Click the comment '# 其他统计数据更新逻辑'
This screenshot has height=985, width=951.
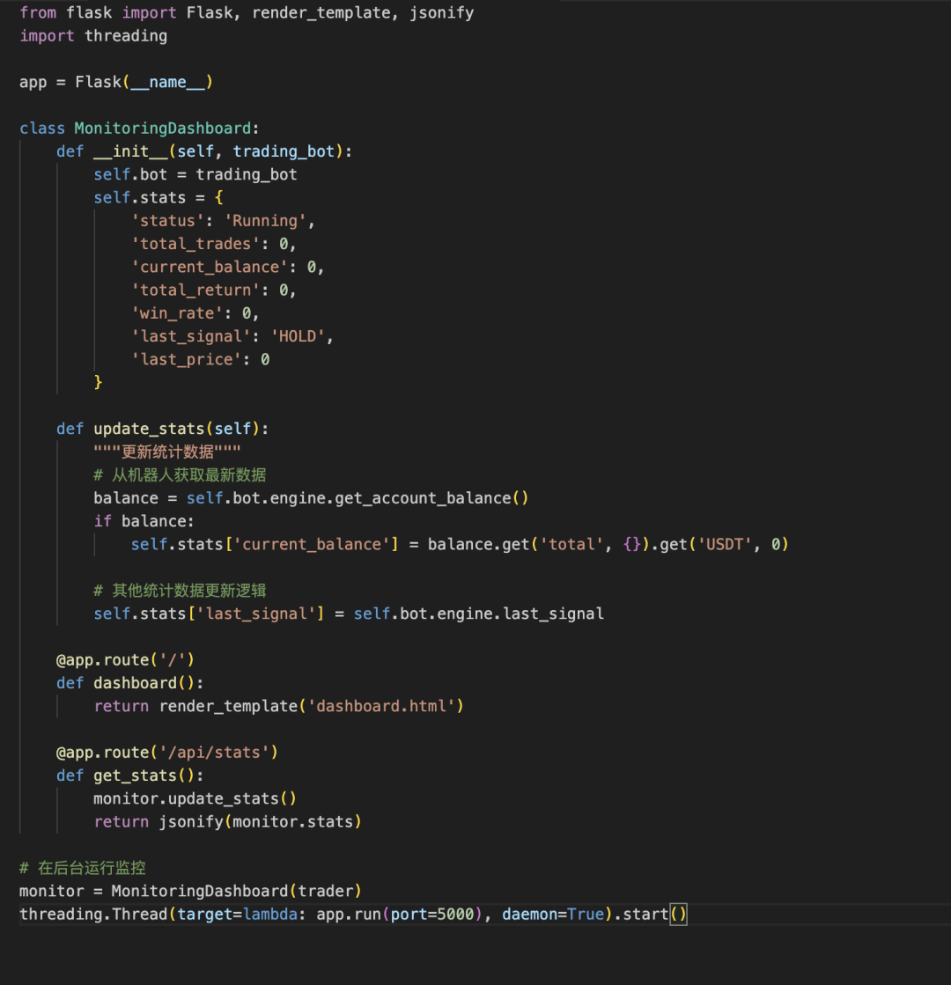[180, 591]
